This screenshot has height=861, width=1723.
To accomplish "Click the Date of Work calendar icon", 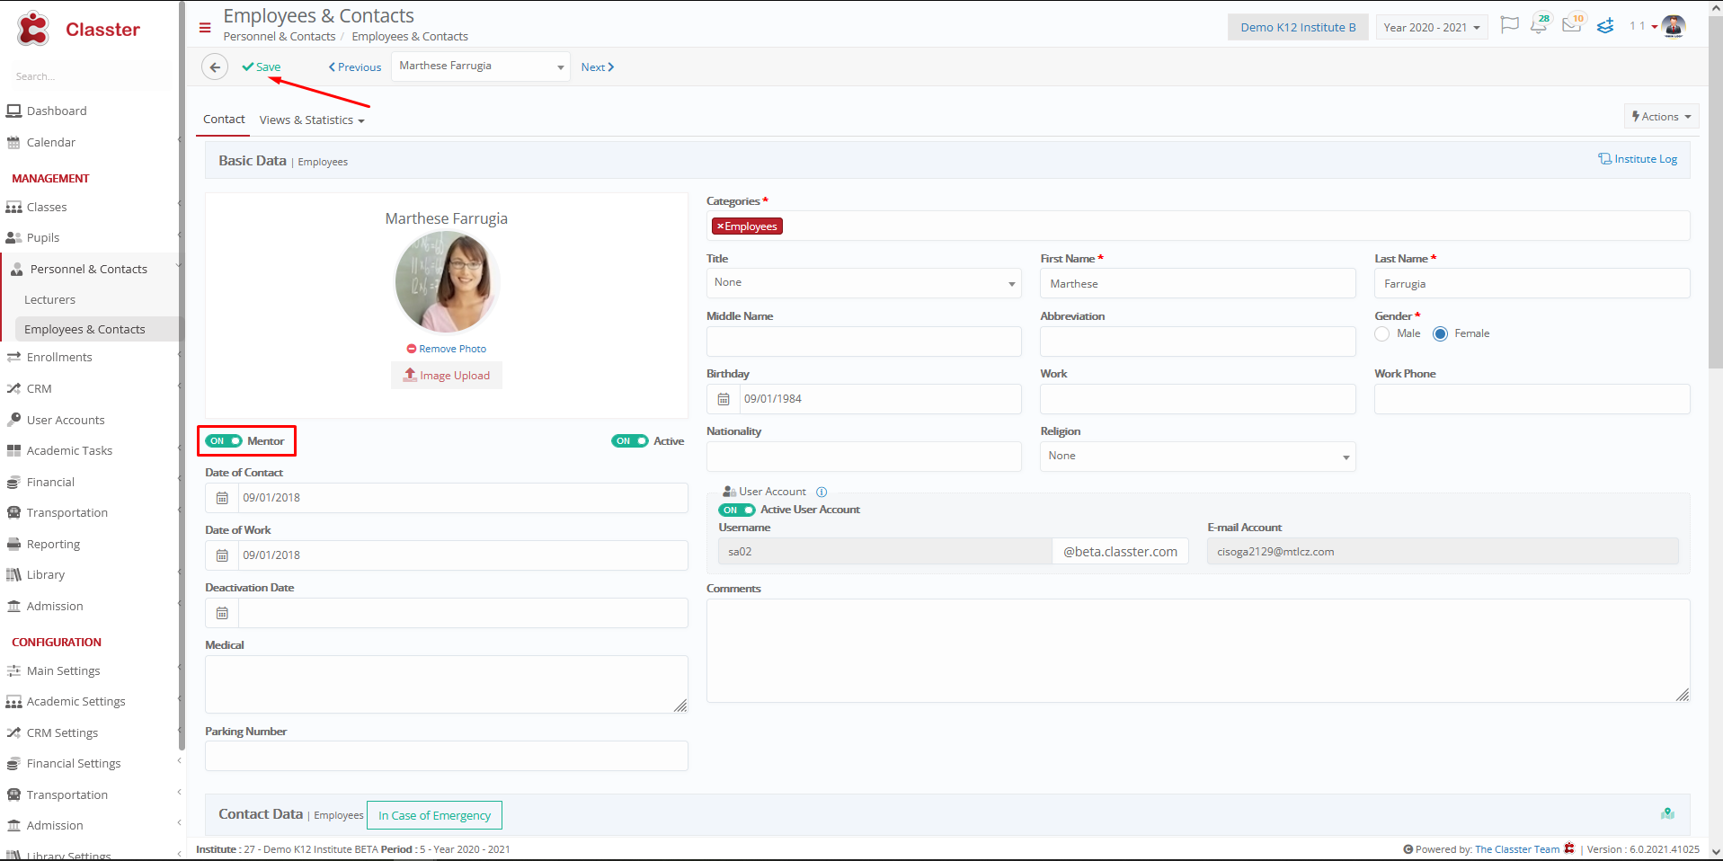I will (x=222, y=555).
